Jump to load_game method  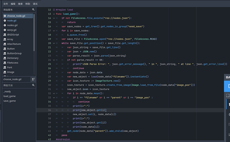[x=10, y=96]
